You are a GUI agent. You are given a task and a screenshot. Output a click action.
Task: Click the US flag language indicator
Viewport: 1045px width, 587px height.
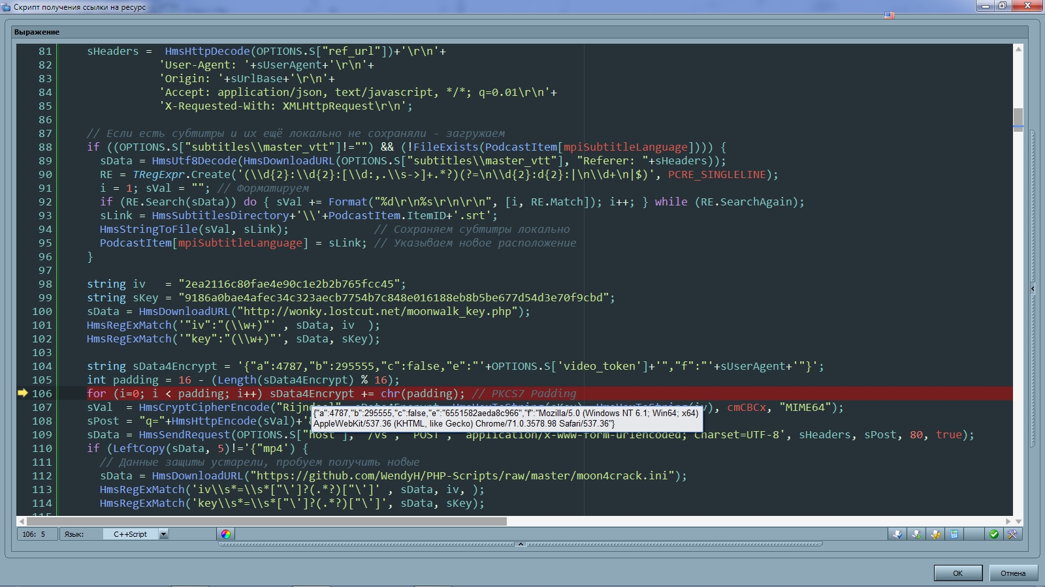pos(889,15)
